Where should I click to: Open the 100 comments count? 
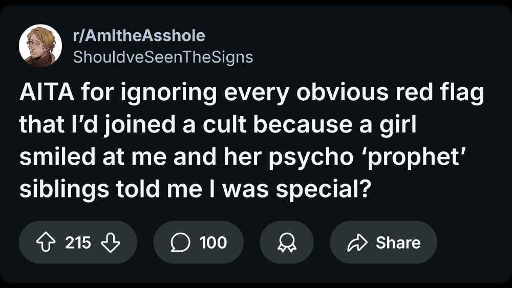click(x=213, y=242)
